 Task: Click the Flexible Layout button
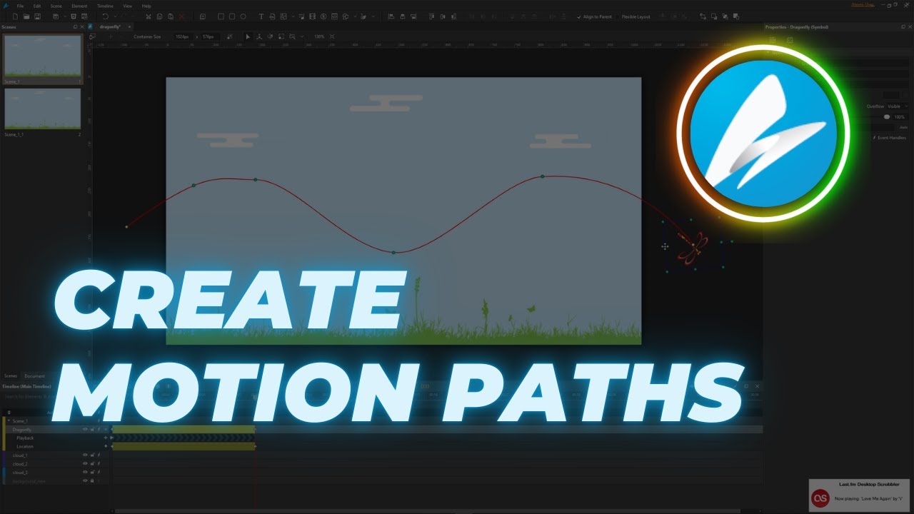point(636,16)
